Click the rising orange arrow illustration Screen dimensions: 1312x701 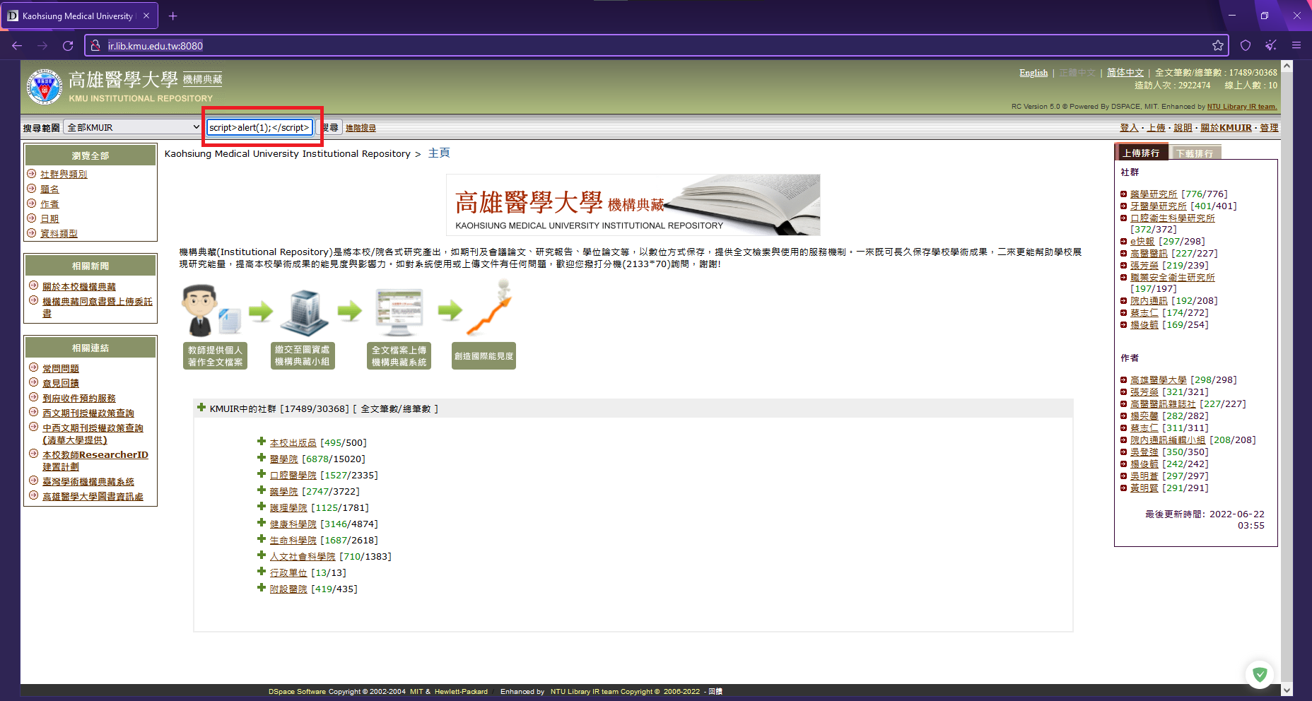click(x=489, y=307)
